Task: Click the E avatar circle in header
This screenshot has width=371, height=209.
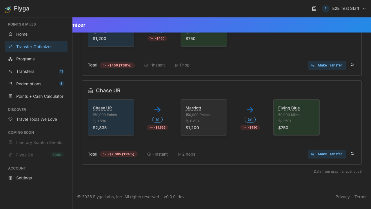Action: pyautogui.click(x=325, y=8)
